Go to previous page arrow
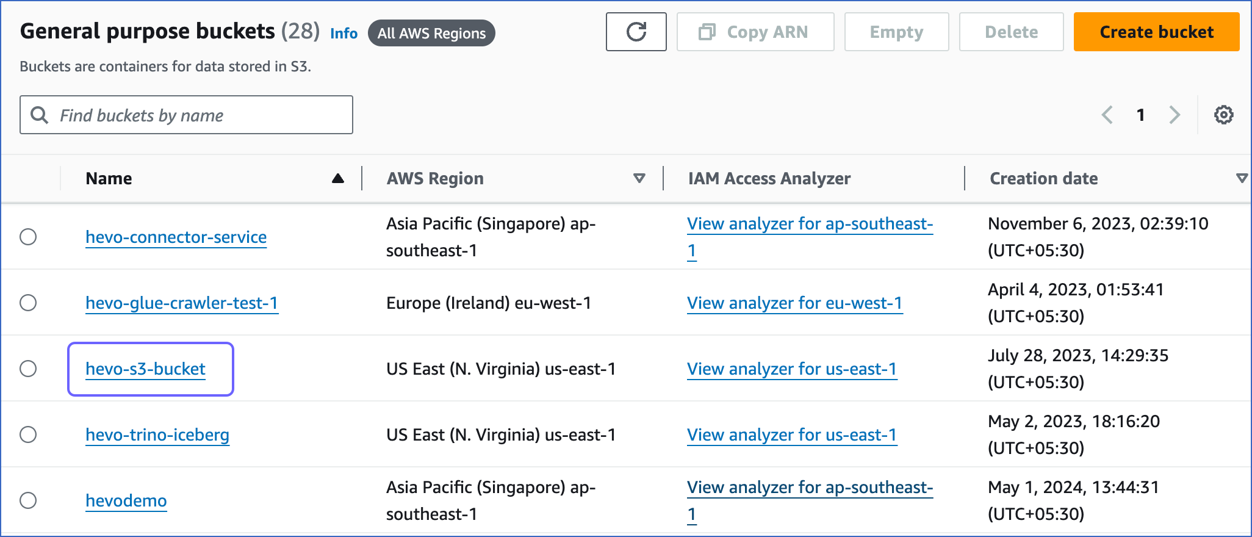 coord(1107,115)
